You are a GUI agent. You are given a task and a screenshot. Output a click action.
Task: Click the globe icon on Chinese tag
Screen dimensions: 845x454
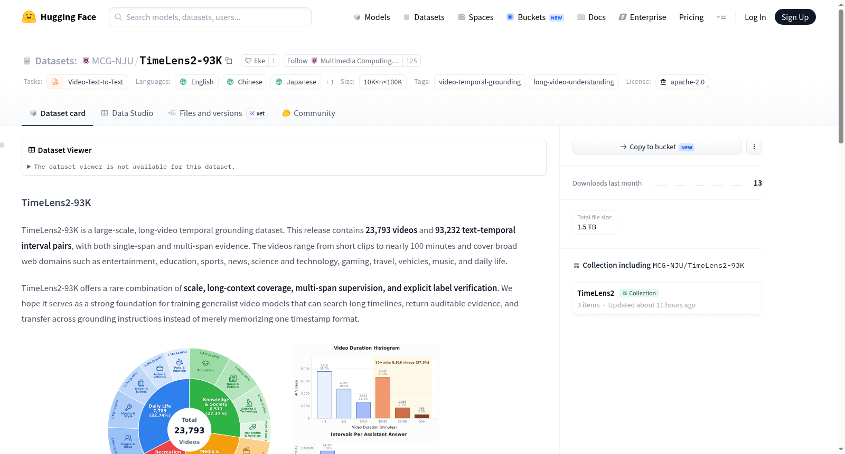click(x=230, y=82)
